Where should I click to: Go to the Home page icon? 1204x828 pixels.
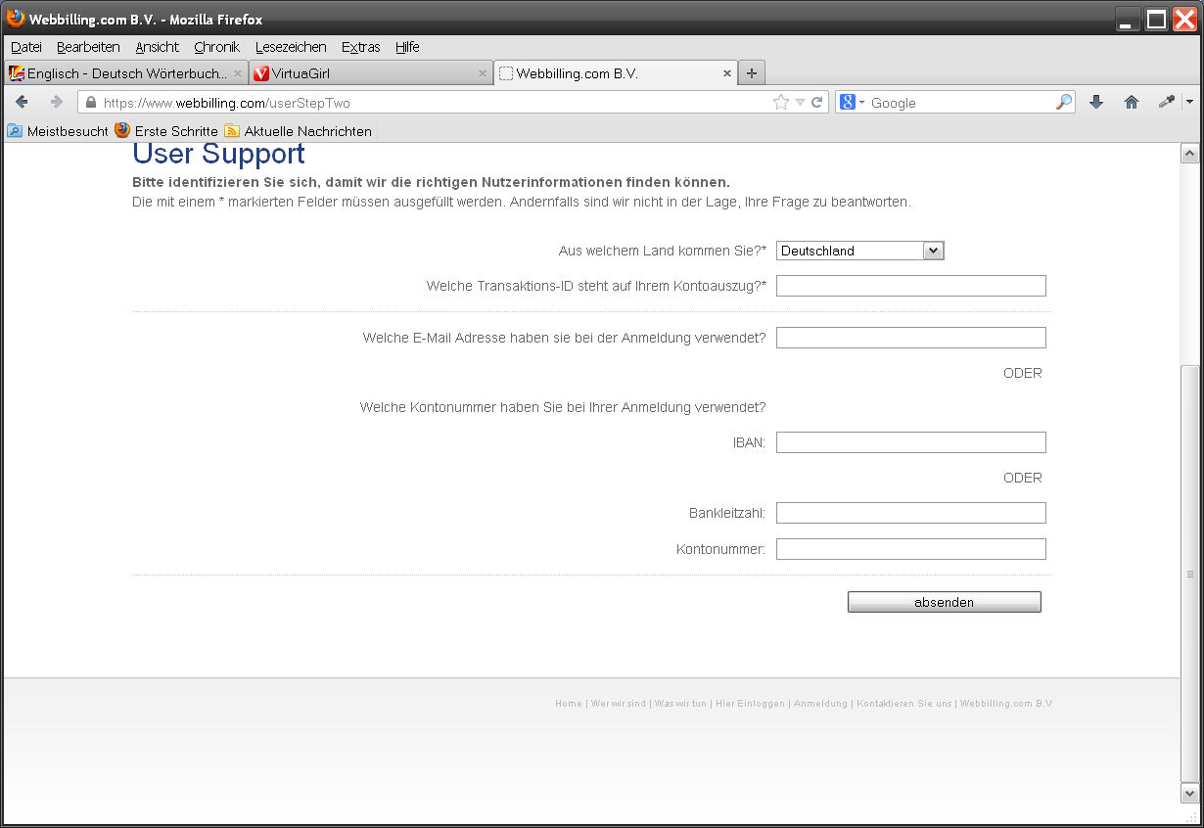click(1132, 102)
